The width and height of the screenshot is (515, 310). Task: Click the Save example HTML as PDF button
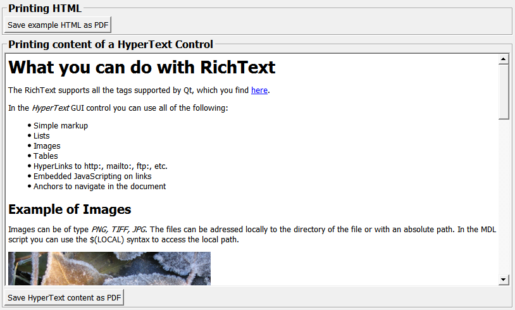tap(58, 25)
